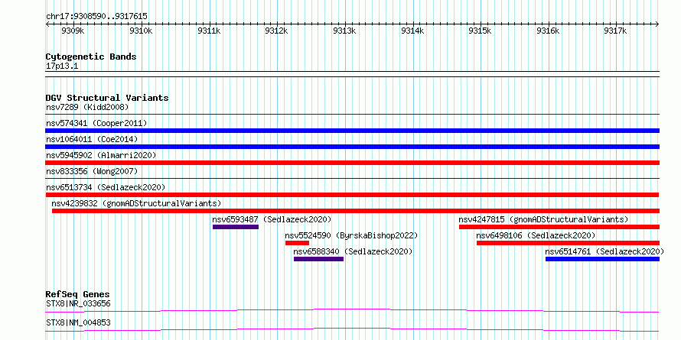This screenshot has height=340, width=681.
Task: Click the purple nsv6593487 variant bar
Action: (236, 227)
